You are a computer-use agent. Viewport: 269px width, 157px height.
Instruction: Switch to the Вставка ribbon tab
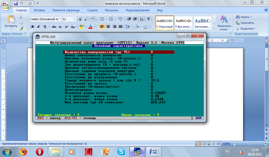39,10
